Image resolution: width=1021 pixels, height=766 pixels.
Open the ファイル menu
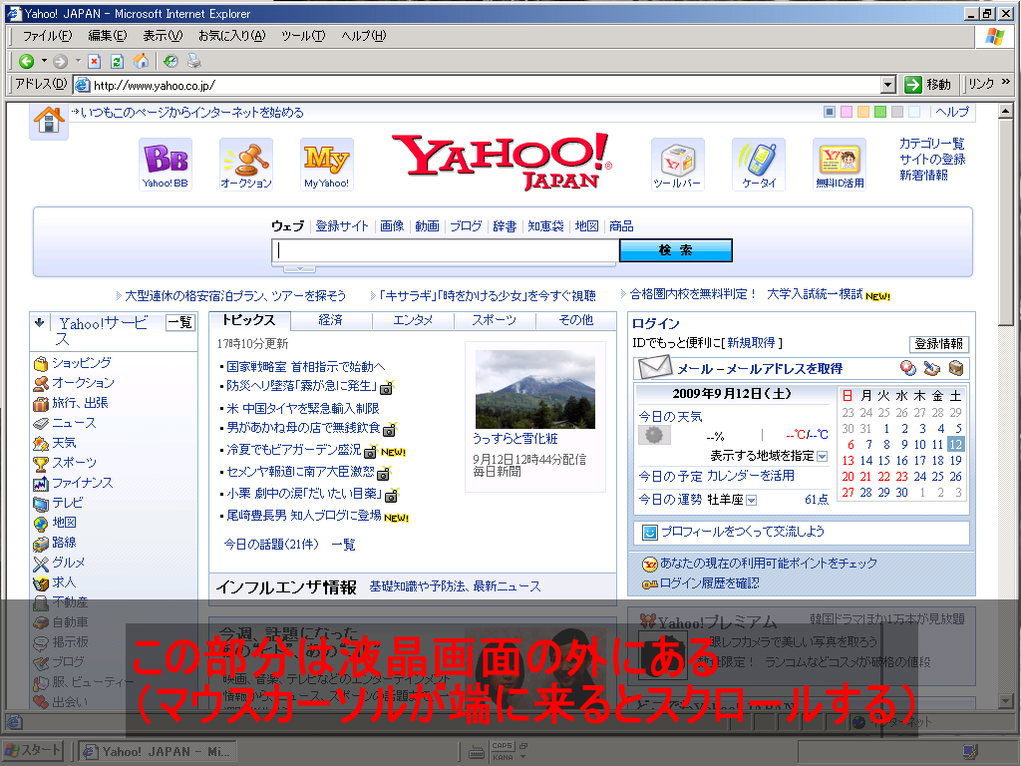click(x=47, y=36)
